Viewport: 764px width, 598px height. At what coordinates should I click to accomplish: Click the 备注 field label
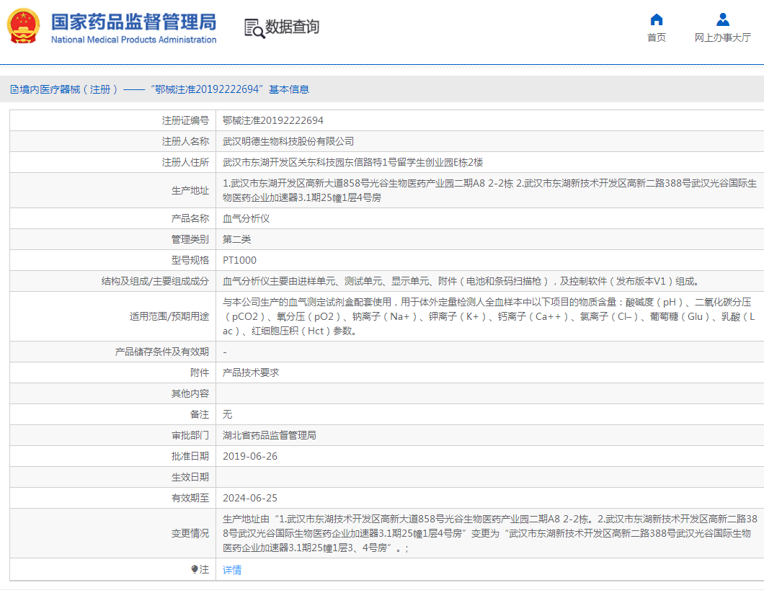[x=199, y=415]
